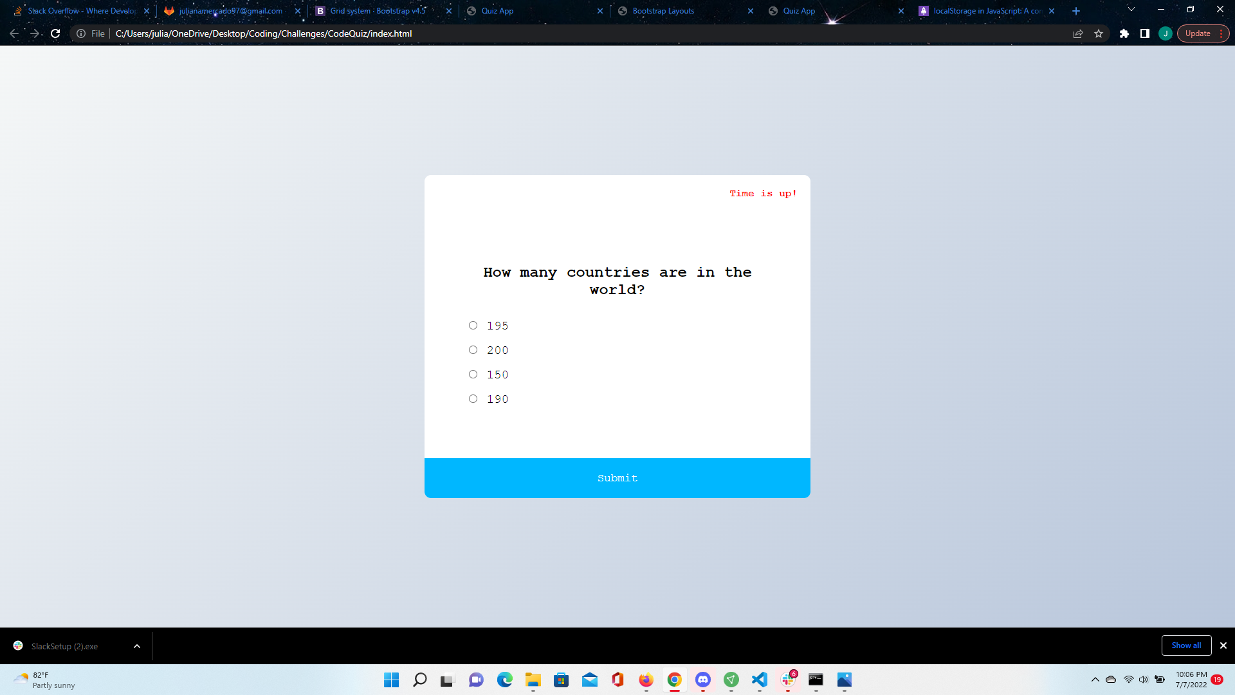Viewport: 1235px width, 695px height.
Task: Open the localStorage in JavaScript tab
Action: [x=987, y=11]
